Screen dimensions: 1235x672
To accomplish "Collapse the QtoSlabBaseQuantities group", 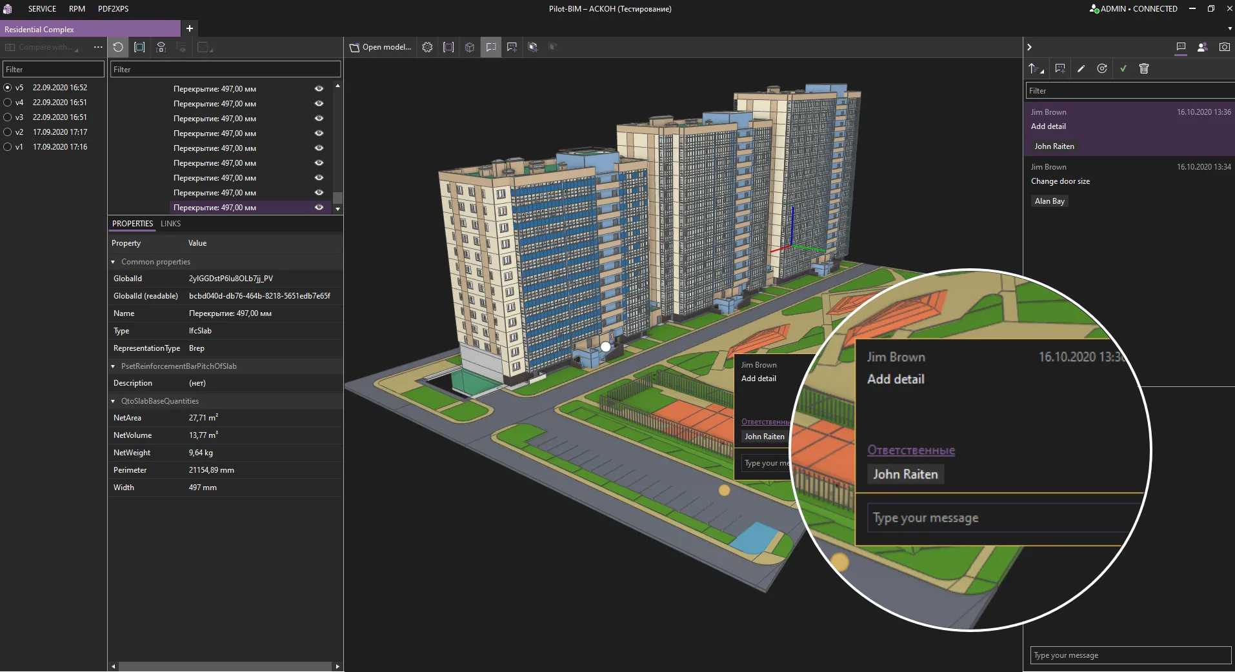I will click(113, 401).
